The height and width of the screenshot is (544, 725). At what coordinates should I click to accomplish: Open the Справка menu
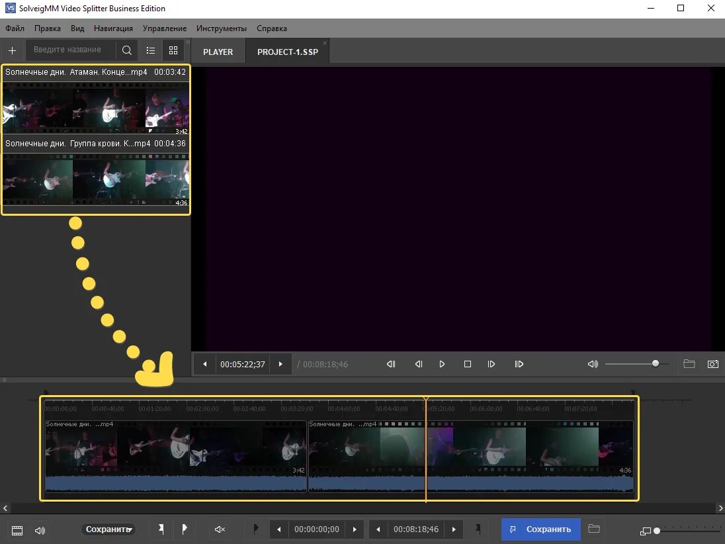tap(272, 28)
